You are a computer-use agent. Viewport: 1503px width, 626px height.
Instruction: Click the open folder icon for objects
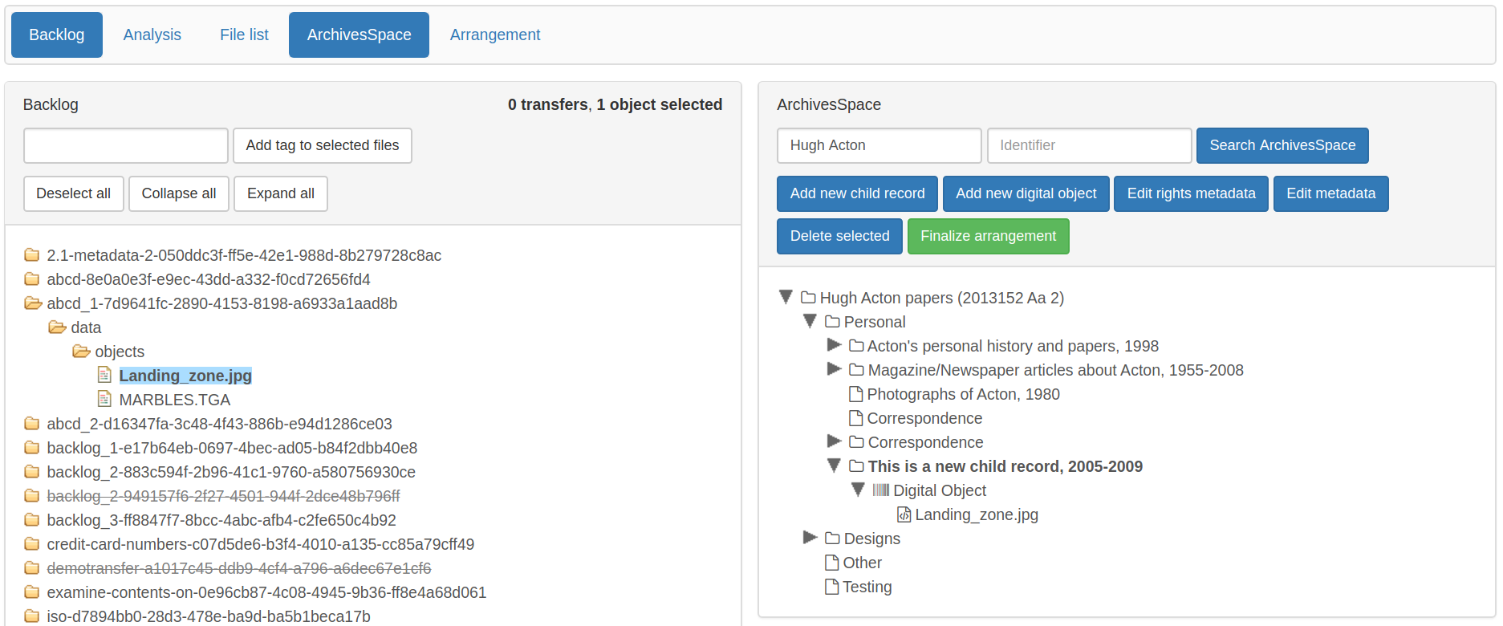coord(81,352)
